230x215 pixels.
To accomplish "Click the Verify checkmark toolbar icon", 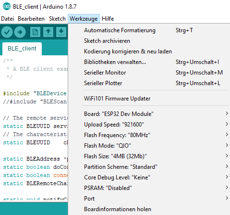I will click(7, 32).
